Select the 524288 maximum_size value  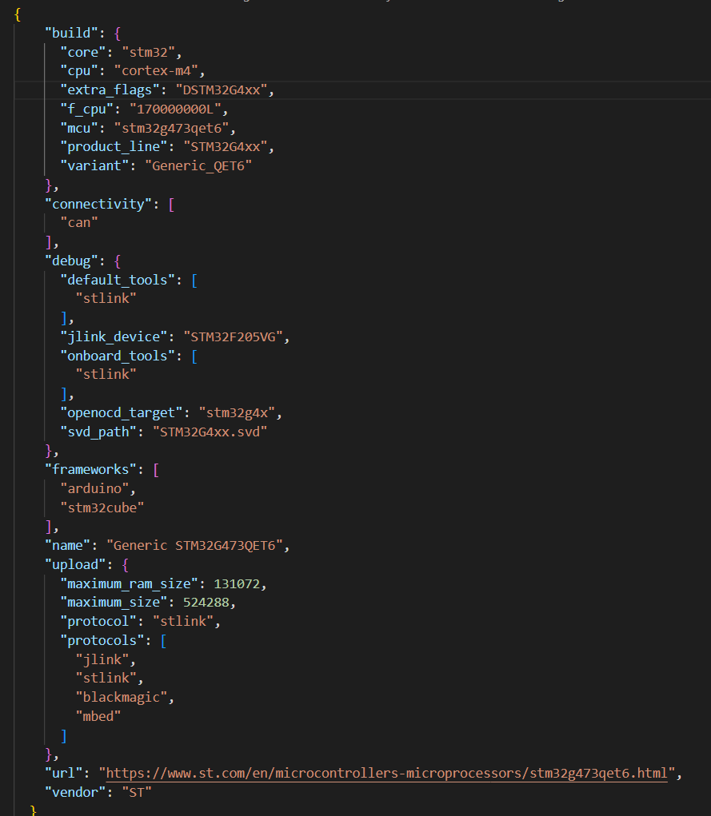[x=206, y=603]
